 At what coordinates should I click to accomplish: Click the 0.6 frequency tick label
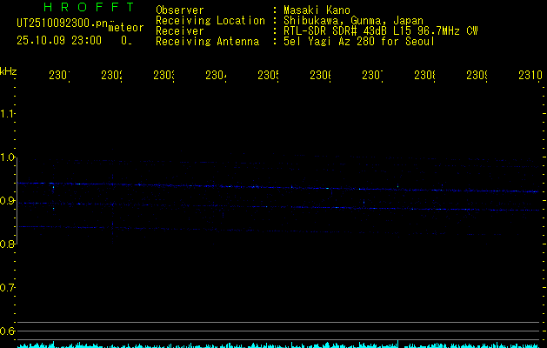[8, 331]
